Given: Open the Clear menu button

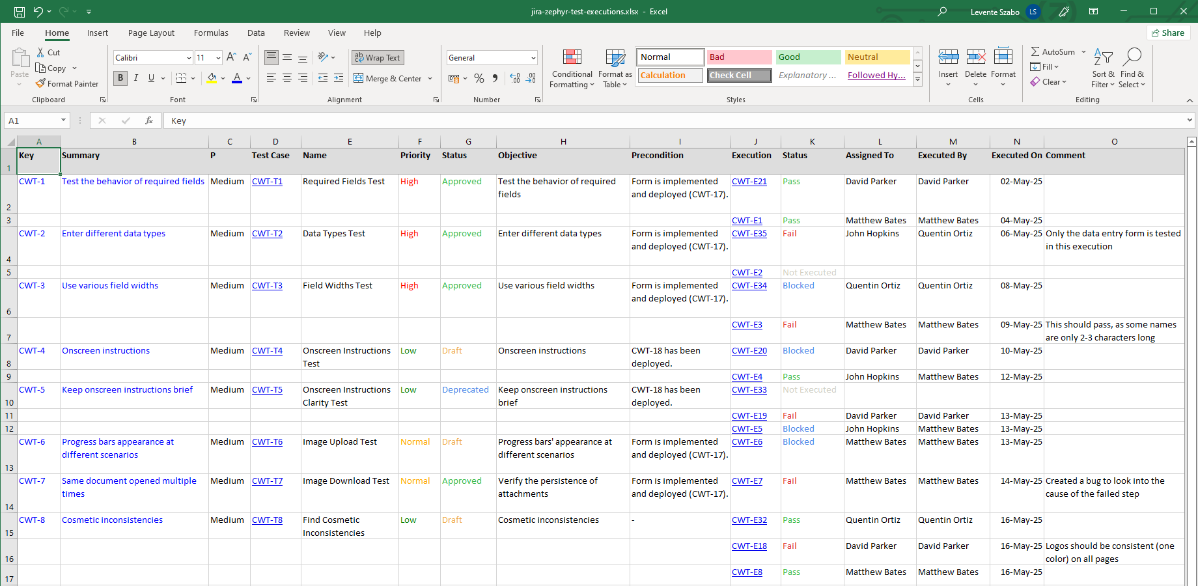Looking at the screenshot, I should point(1049,82).
